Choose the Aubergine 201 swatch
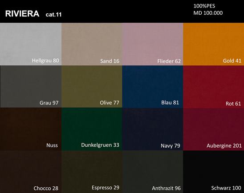 click(214, 129)
